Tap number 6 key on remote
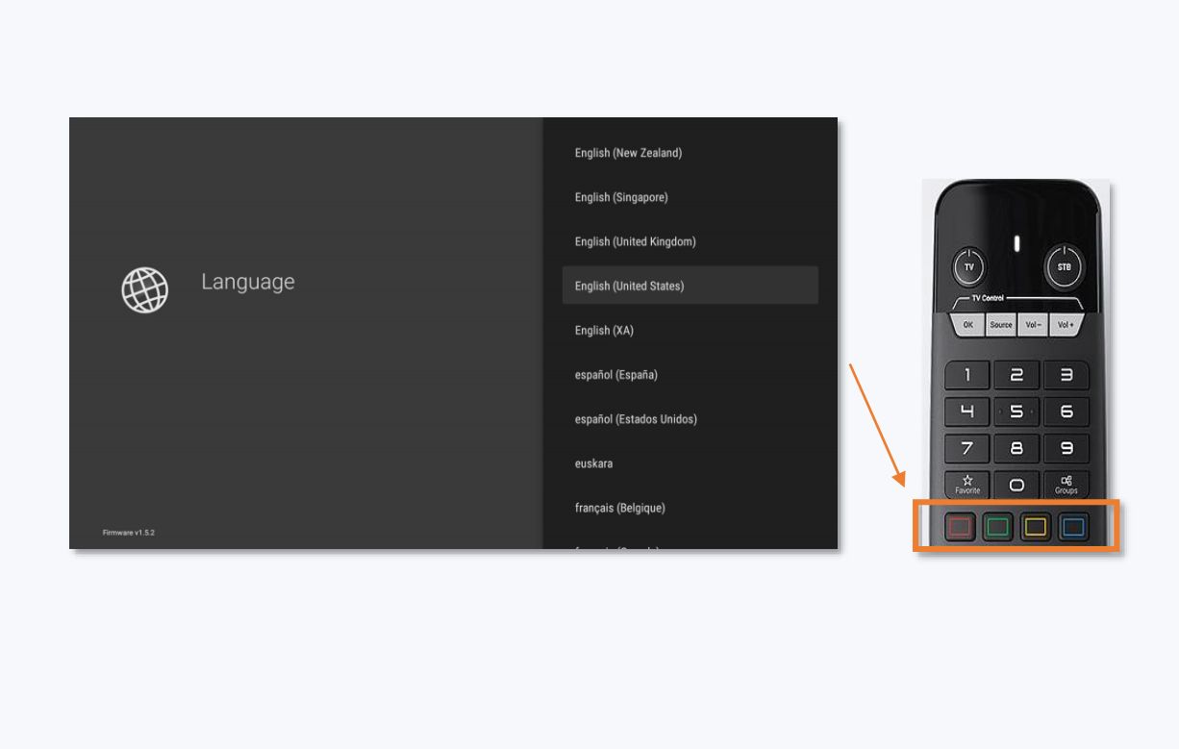This screenshot has height=749, width=1179. tap(1066, 412)
